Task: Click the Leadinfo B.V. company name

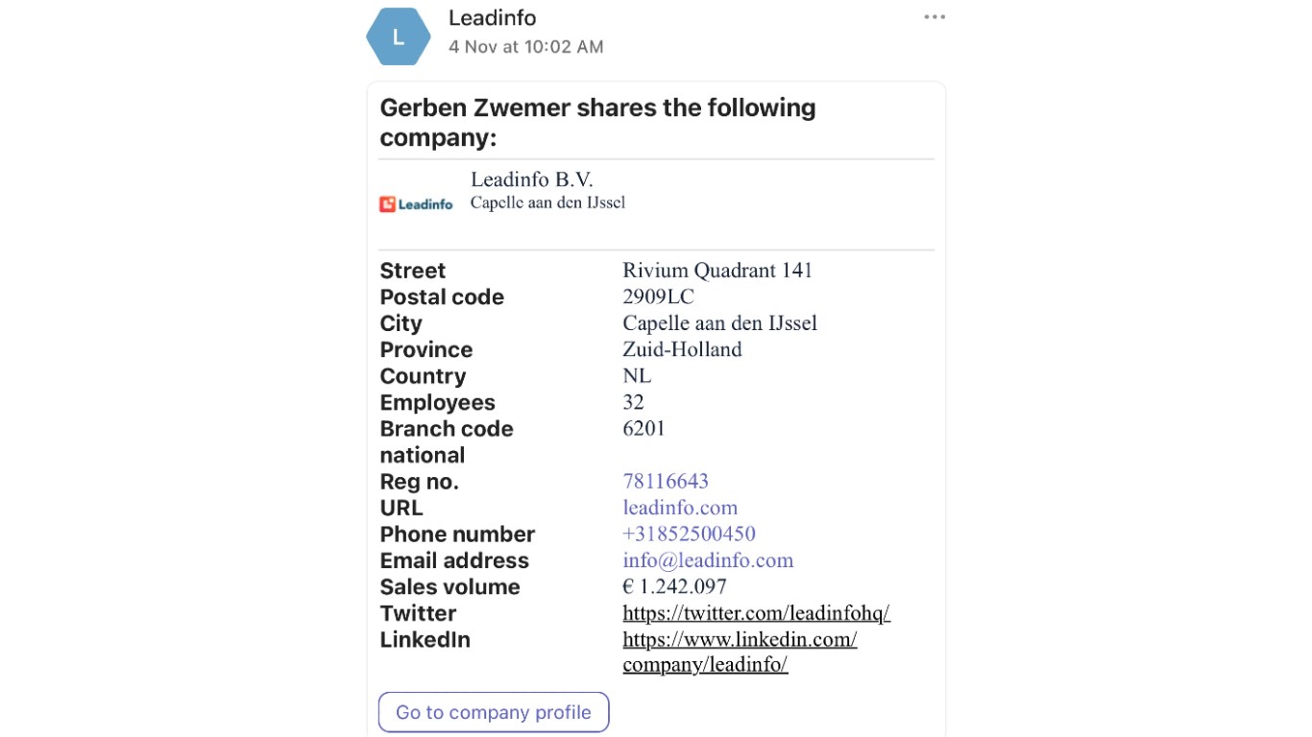Action: click(532, 179)
